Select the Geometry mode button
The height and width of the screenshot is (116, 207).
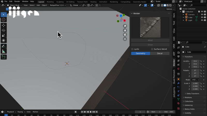[141, 53]
